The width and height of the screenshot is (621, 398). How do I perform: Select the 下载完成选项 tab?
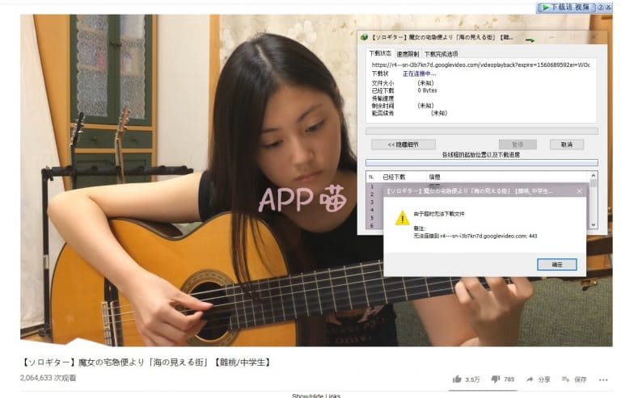(x=441, y=53)
